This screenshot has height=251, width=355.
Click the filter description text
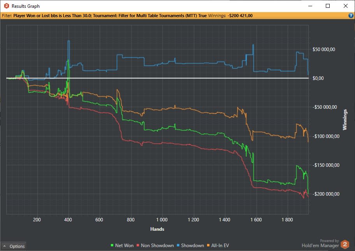pos(110,16)
